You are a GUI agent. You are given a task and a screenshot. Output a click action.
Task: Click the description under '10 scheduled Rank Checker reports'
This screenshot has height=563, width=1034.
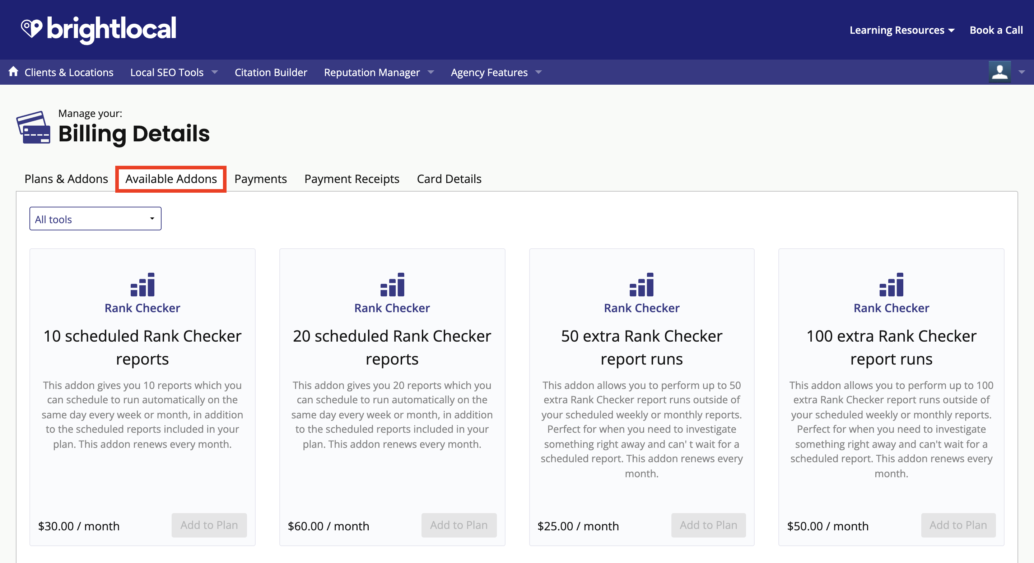(143, 414)
